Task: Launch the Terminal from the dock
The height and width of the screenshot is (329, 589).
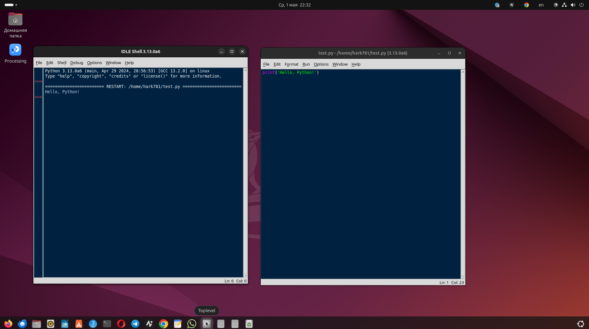Action: point(107,324)
